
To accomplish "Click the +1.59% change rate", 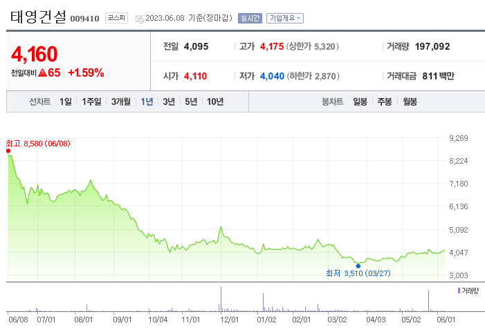I will 86,72.
